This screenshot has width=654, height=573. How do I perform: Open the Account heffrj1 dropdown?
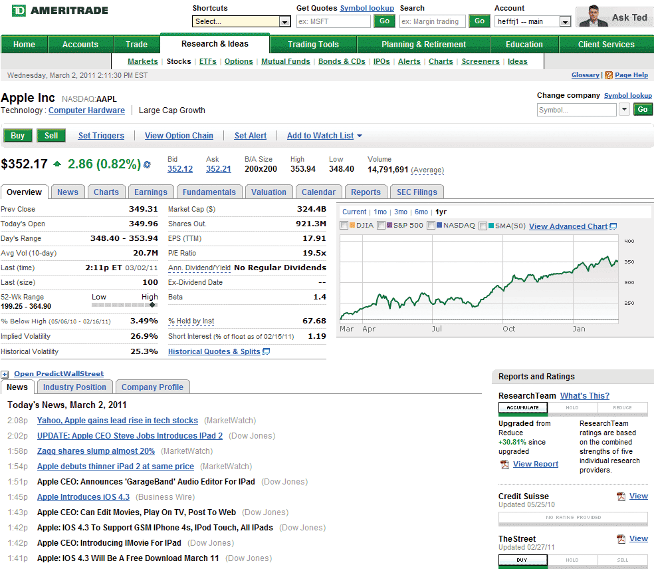[x=532, y=21]
